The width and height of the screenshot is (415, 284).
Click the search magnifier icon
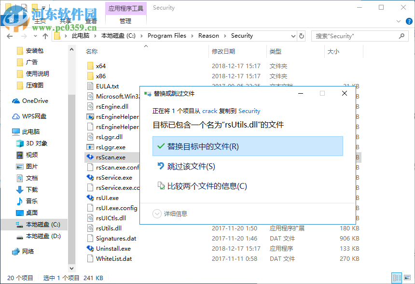pyautogui.click(x=401, y=36)
